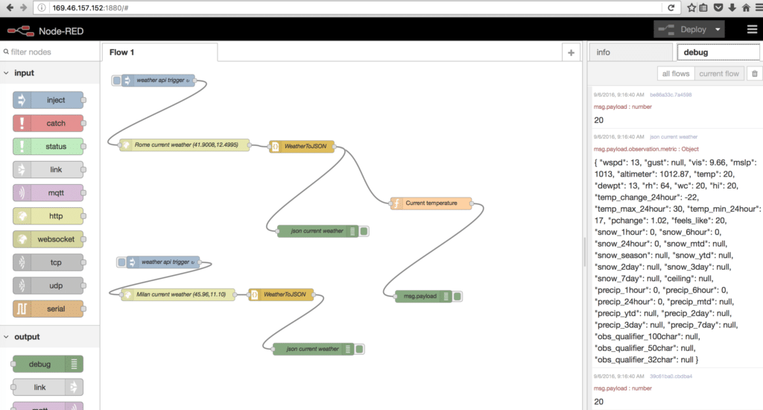The width and height of the screenshot is (763, 410).
Task: Click the browser downloads arrow icon
Action: click(x=732, y=7)
